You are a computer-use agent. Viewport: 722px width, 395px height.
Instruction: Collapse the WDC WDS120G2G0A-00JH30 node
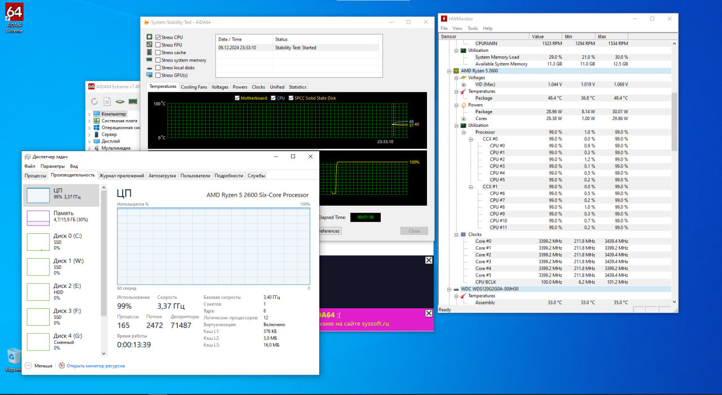(x=449, y=289)
